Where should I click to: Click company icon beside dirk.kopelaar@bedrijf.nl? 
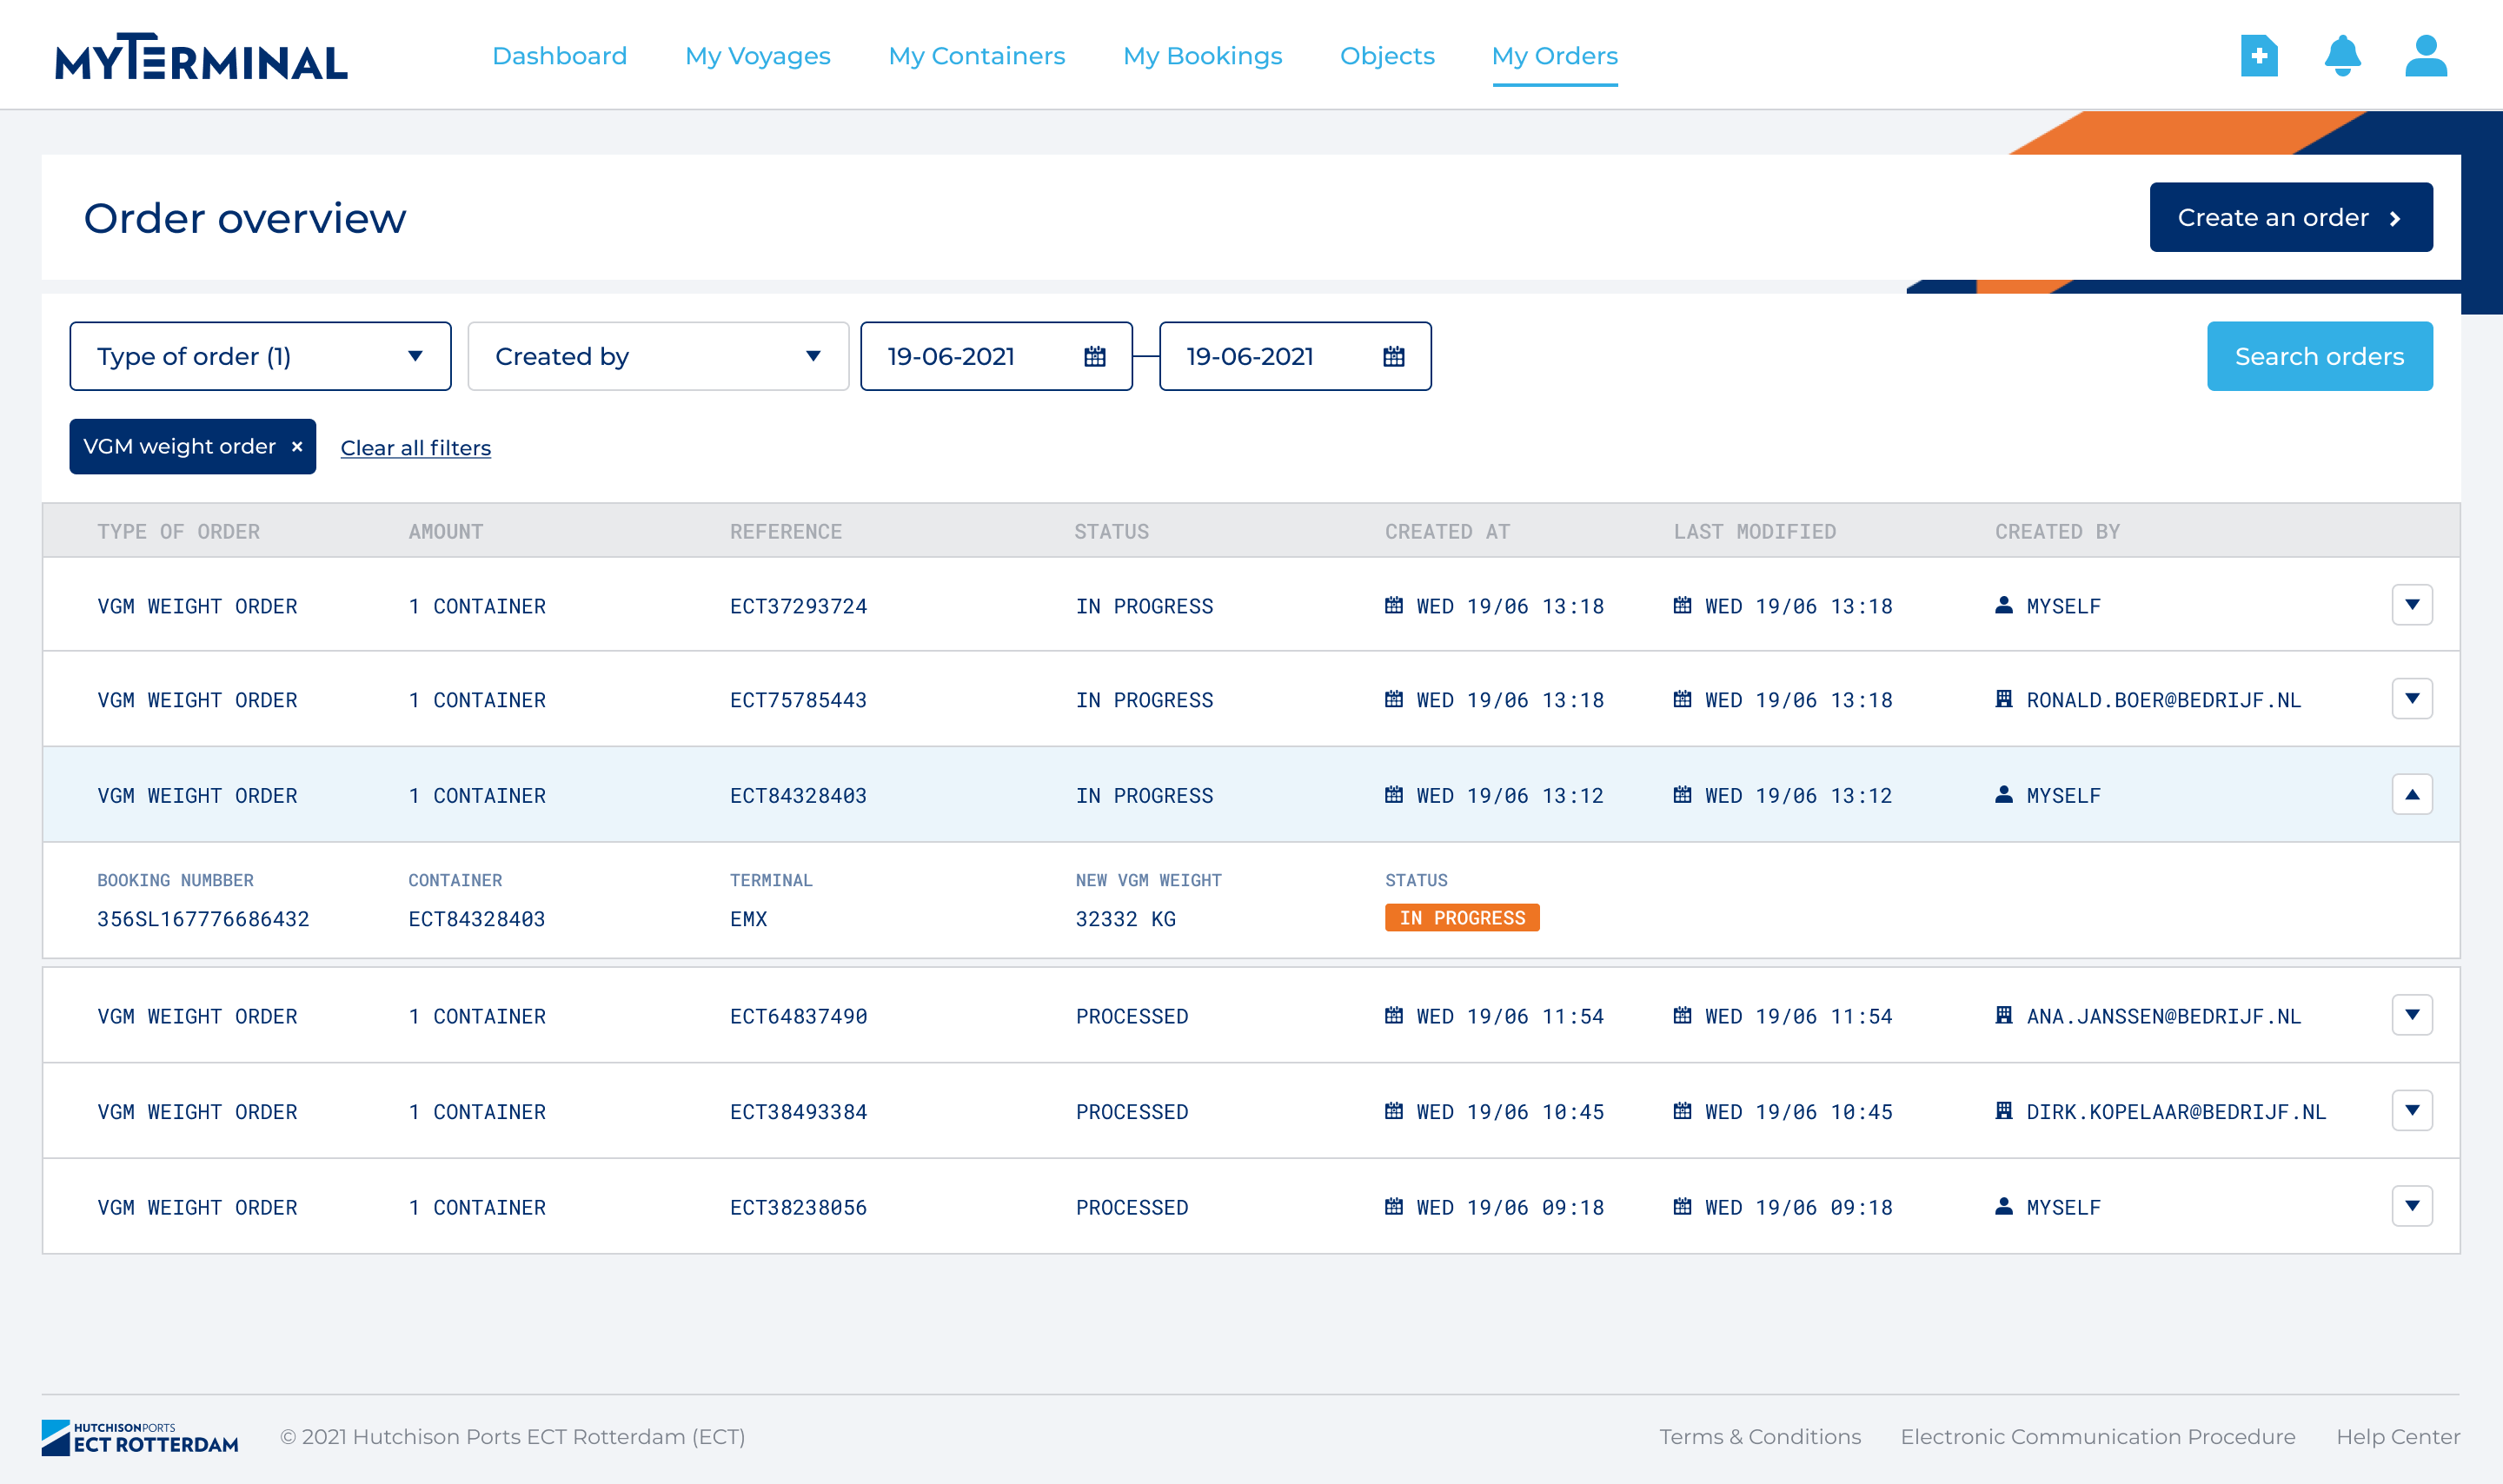coord(2003,1110)
